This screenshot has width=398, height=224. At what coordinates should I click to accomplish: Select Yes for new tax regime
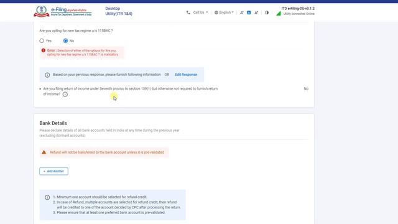42,40
